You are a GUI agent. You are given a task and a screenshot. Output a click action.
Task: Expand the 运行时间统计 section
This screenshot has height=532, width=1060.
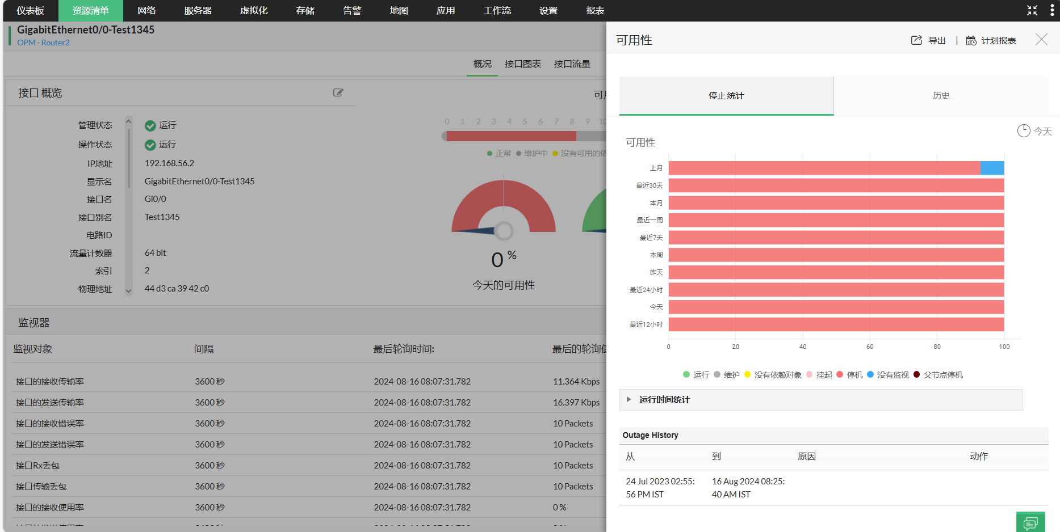(x=821, y=400)
